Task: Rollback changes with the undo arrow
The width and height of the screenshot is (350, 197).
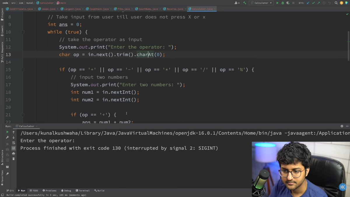Action: click(x=329, y=3)
